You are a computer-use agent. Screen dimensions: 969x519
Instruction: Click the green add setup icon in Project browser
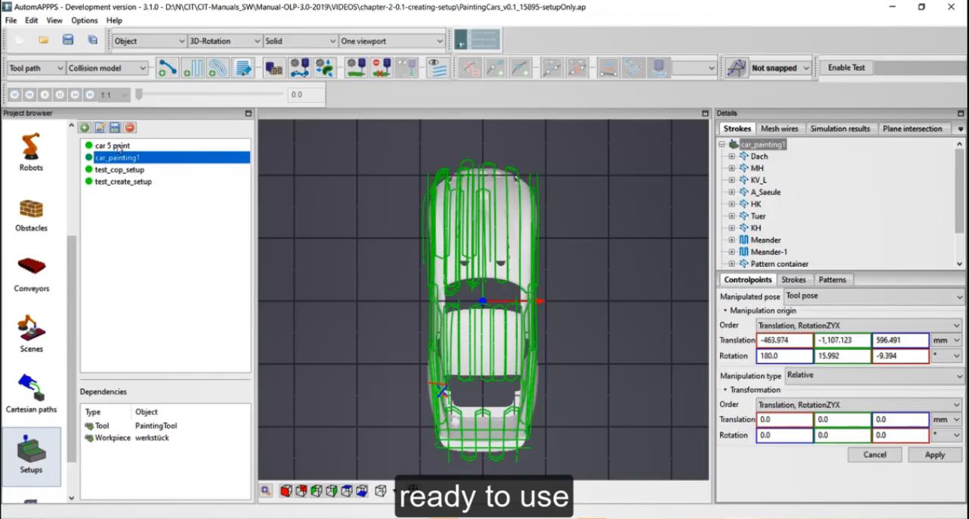tap(84, 127)
